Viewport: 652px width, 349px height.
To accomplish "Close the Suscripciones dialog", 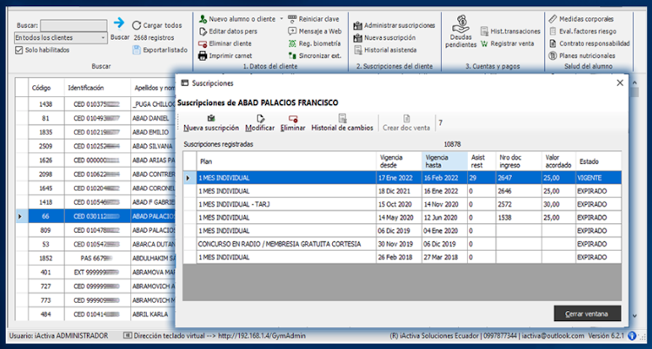I will [x=620, y=83].
